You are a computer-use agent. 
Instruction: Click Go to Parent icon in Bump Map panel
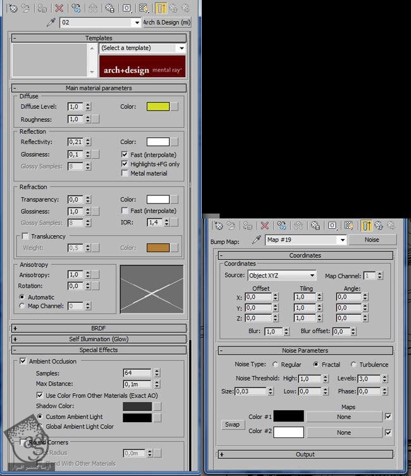coord(379,226)
